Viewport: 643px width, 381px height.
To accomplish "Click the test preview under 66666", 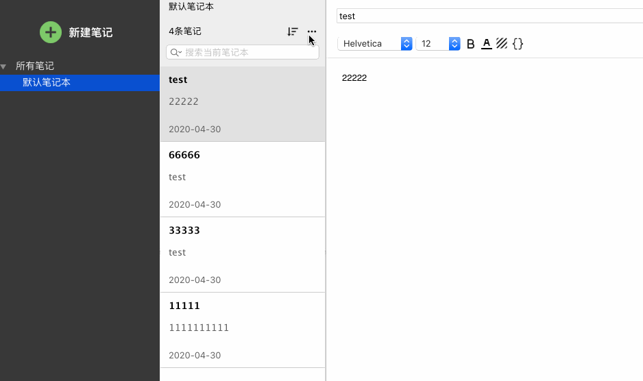I will (177, 177).
